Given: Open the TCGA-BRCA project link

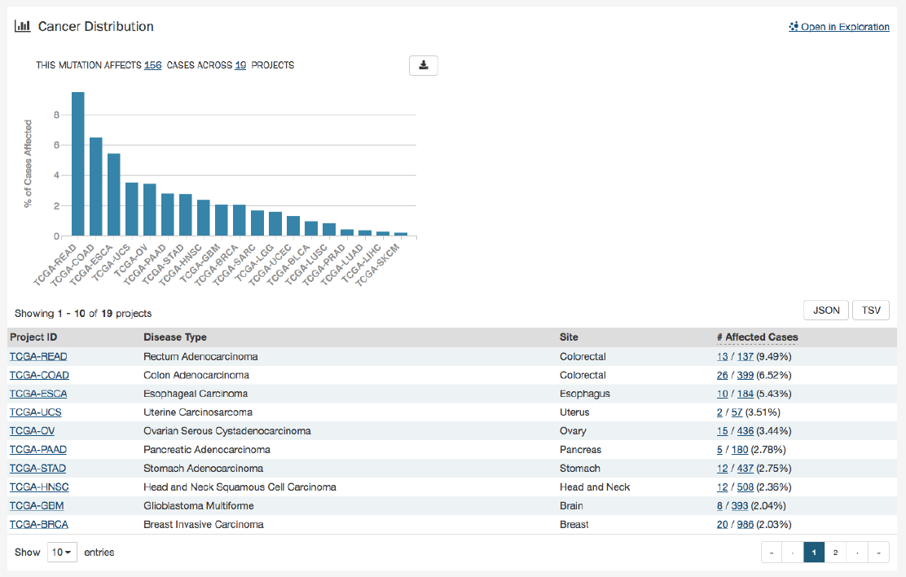Looking at the screenshot, I should [38, 525].
